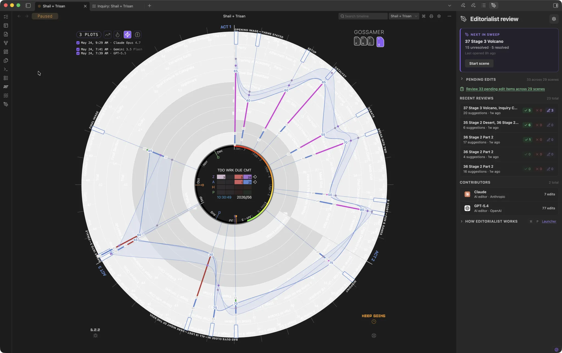Click the bug icon below version 6.2.2
The width and height of the screenshot is (562, 353).
pyautogui.click(x=95, y=336)
